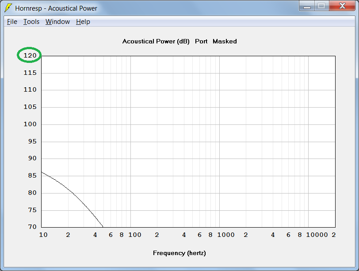Click the Hornresp lightning bolt icon

pyautogui.click(x=8, y=8)
